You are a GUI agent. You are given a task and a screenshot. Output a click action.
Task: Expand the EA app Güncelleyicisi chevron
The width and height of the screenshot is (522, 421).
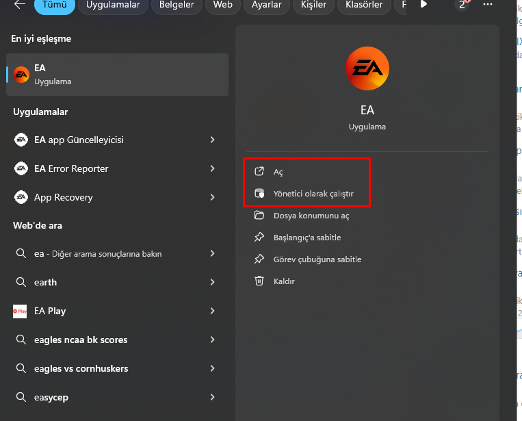(213, 140)
